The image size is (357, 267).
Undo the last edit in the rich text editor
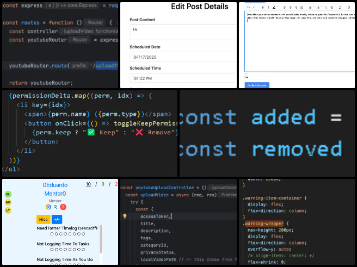[x=249, y=7]
